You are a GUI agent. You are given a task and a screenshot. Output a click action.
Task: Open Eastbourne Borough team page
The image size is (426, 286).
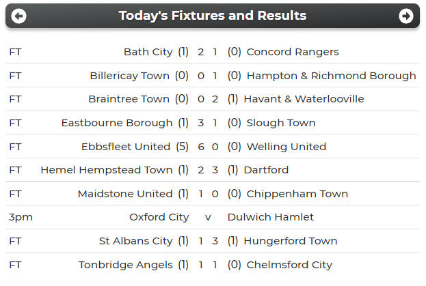(x=117, y=123)
